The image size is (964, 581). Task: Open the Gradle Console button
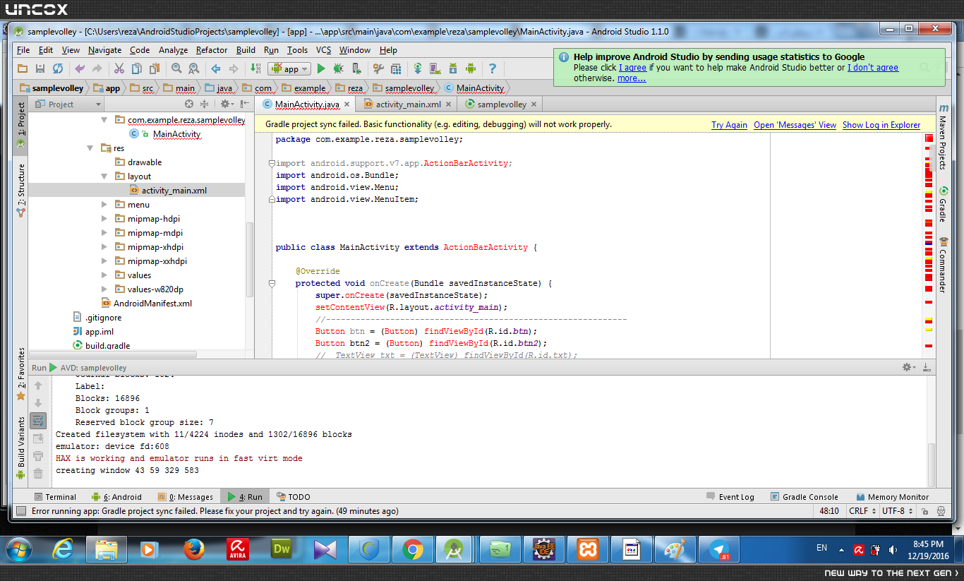point(804,497)
